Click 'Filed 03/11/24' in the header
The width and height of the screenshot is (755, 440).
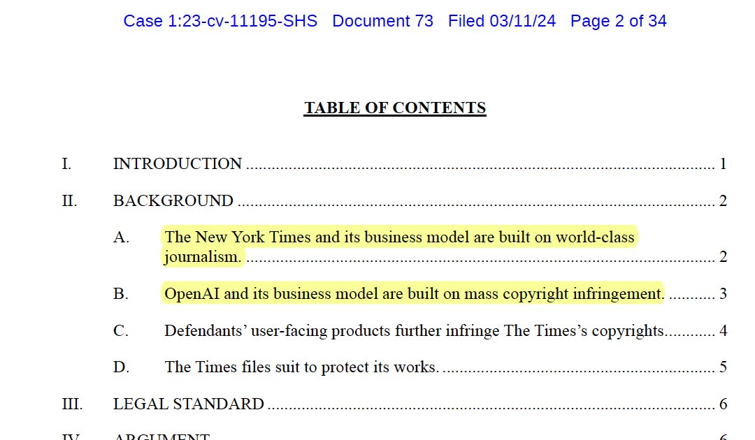(x=502, y=21)
